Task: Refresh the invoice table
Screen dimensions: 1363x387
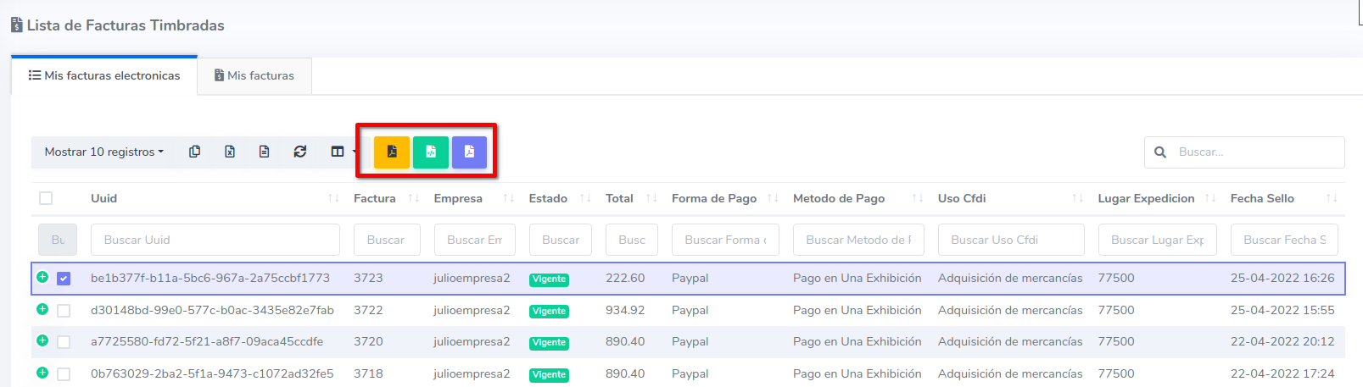Action: pyautogui.click(x=300, y=152)
